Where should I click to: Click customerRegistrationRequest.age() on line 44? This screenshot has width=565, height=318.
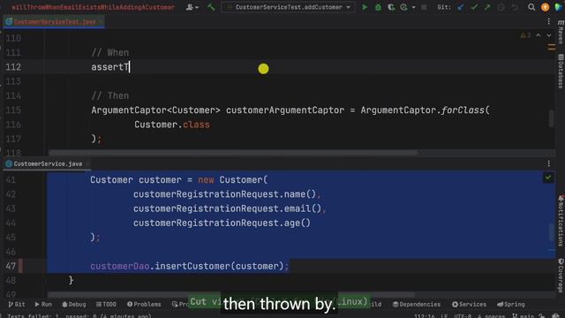(x=222, y=223)
